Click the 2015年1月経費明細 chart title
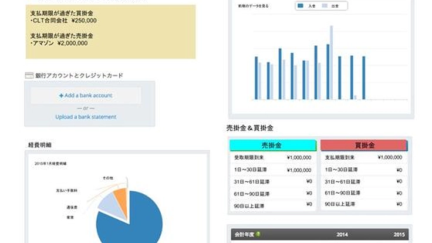Screen dimensions: 432x243 pos(50,163)
